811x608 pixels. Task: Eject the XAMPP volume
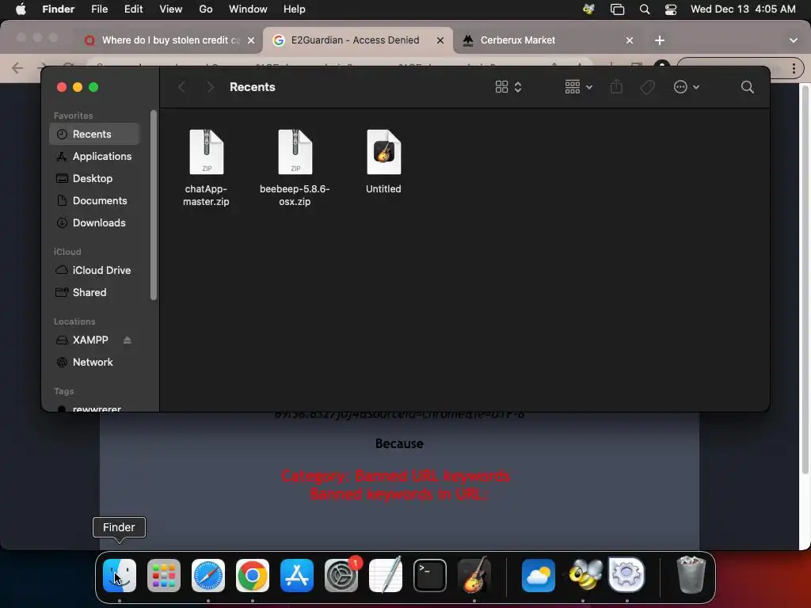coord(128,340)
